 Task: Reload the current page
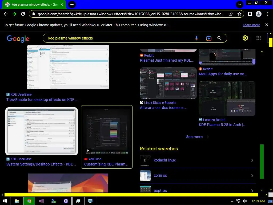click(x=23, y=14)
